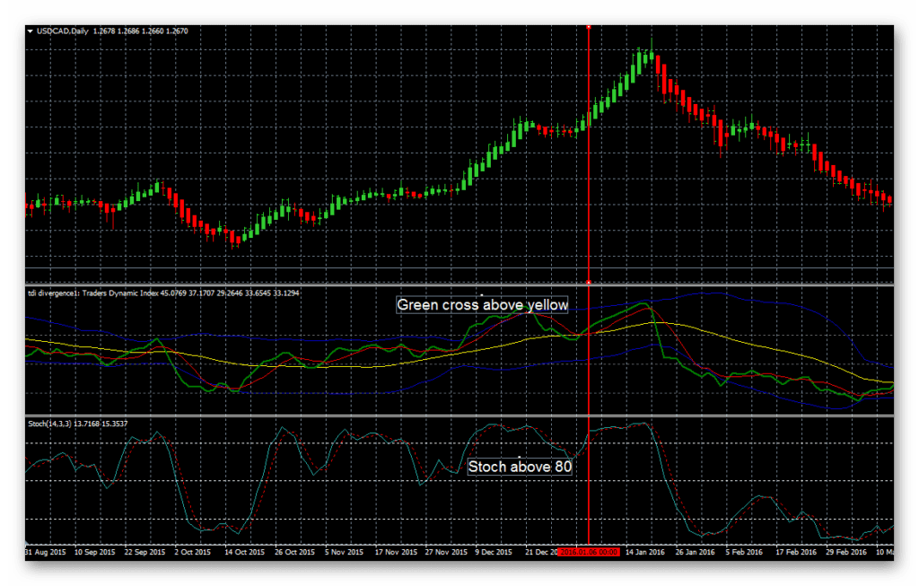
Task: Click the 17 Nov 2015 date label
Action: pos(396,552)
